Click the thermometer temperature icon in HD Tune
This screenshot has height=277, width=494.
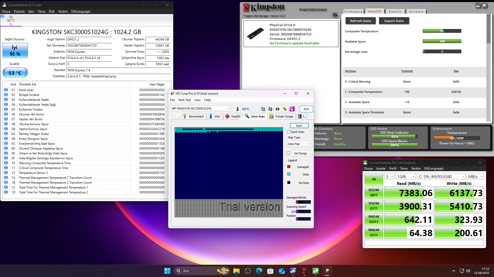[237, 109]
